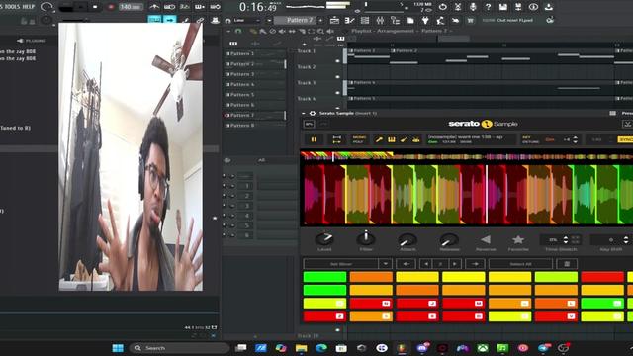Click the Select All button
Image resolution: width=633 pixels, height=356 pixels.
pos(520,264)
